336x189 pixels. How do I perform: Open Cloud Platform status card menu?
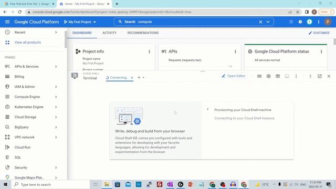pyautogui.click(x=321, y=51)
